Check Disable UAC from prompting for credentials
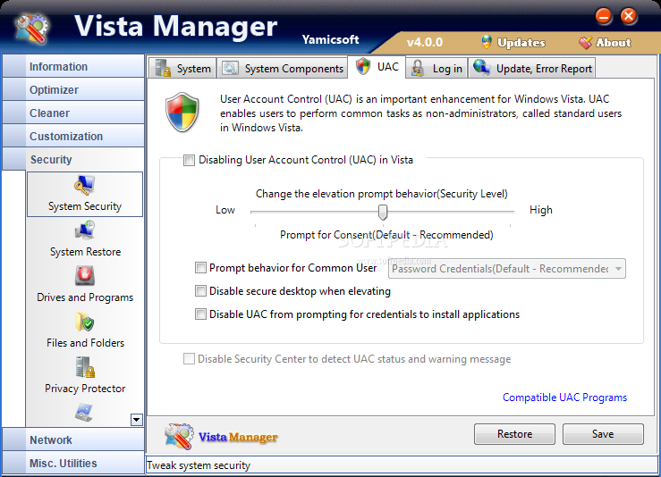Screen dimensions: 661x477 point(200,314)
